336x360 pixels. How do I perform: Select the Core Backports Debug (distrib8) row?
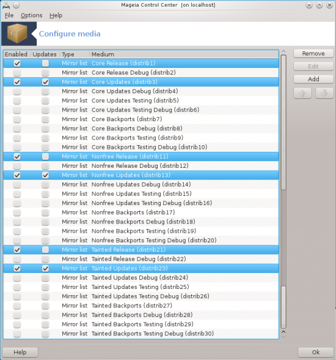tap(141, 129)
